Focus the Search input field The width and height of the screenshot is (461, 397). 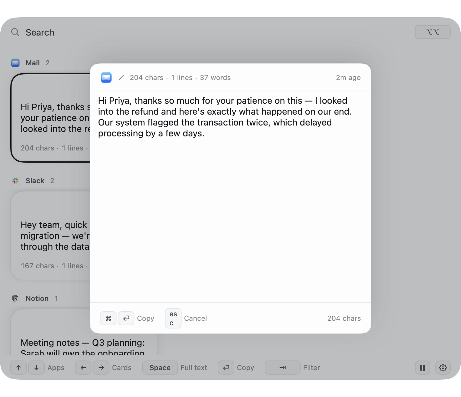tap(211, 32)
